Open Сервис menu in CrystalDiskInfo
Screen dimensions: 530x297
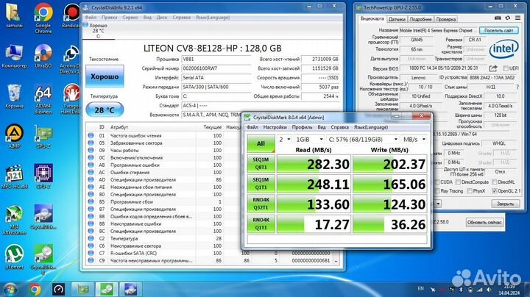pyautogui.click(x=130, y=17)
